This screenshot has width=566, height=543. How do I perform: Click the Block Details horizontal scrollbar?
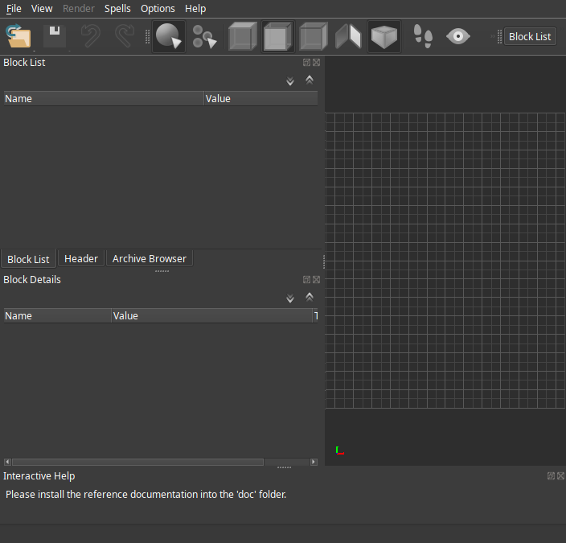pos(137,462)
